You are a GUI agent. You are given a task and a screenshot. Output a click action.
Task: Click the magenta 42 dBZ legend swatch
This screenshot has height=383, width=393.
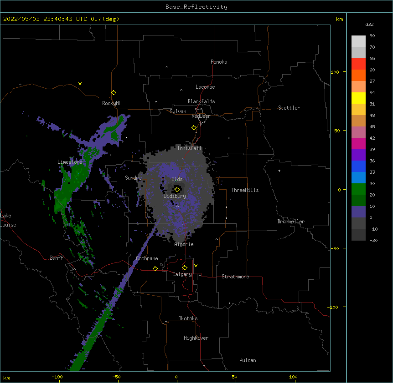click(358, 143)
